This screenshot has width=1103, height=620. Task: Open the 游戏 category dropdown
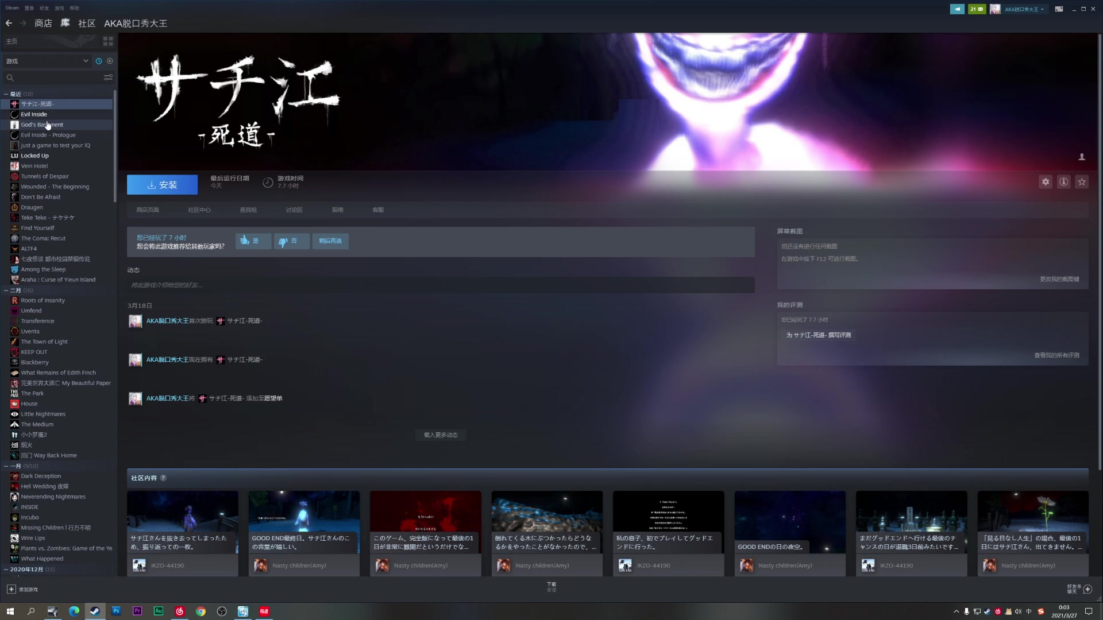pyautogui.click(x=47, y=61)
